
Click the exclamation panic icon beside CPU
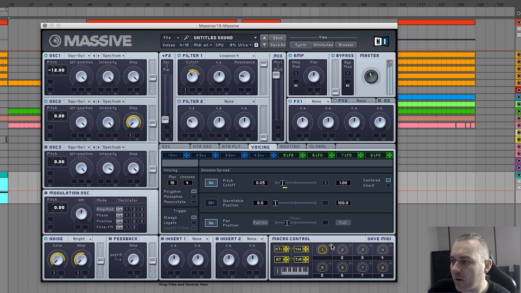[x=256, y=45]
